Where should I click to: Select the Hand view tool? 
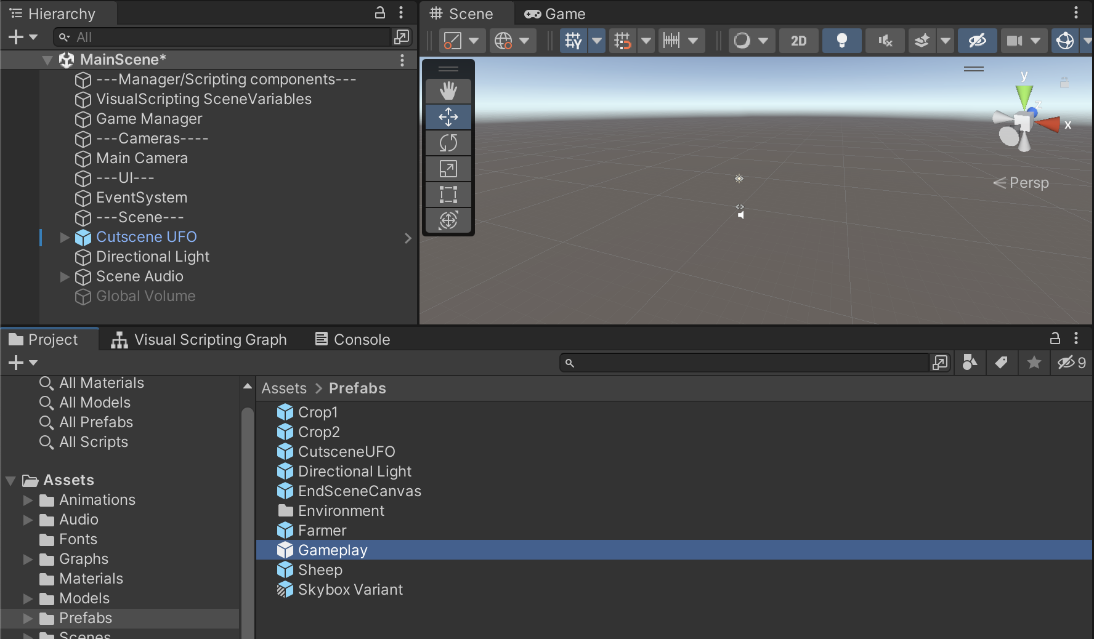point(448,91)
